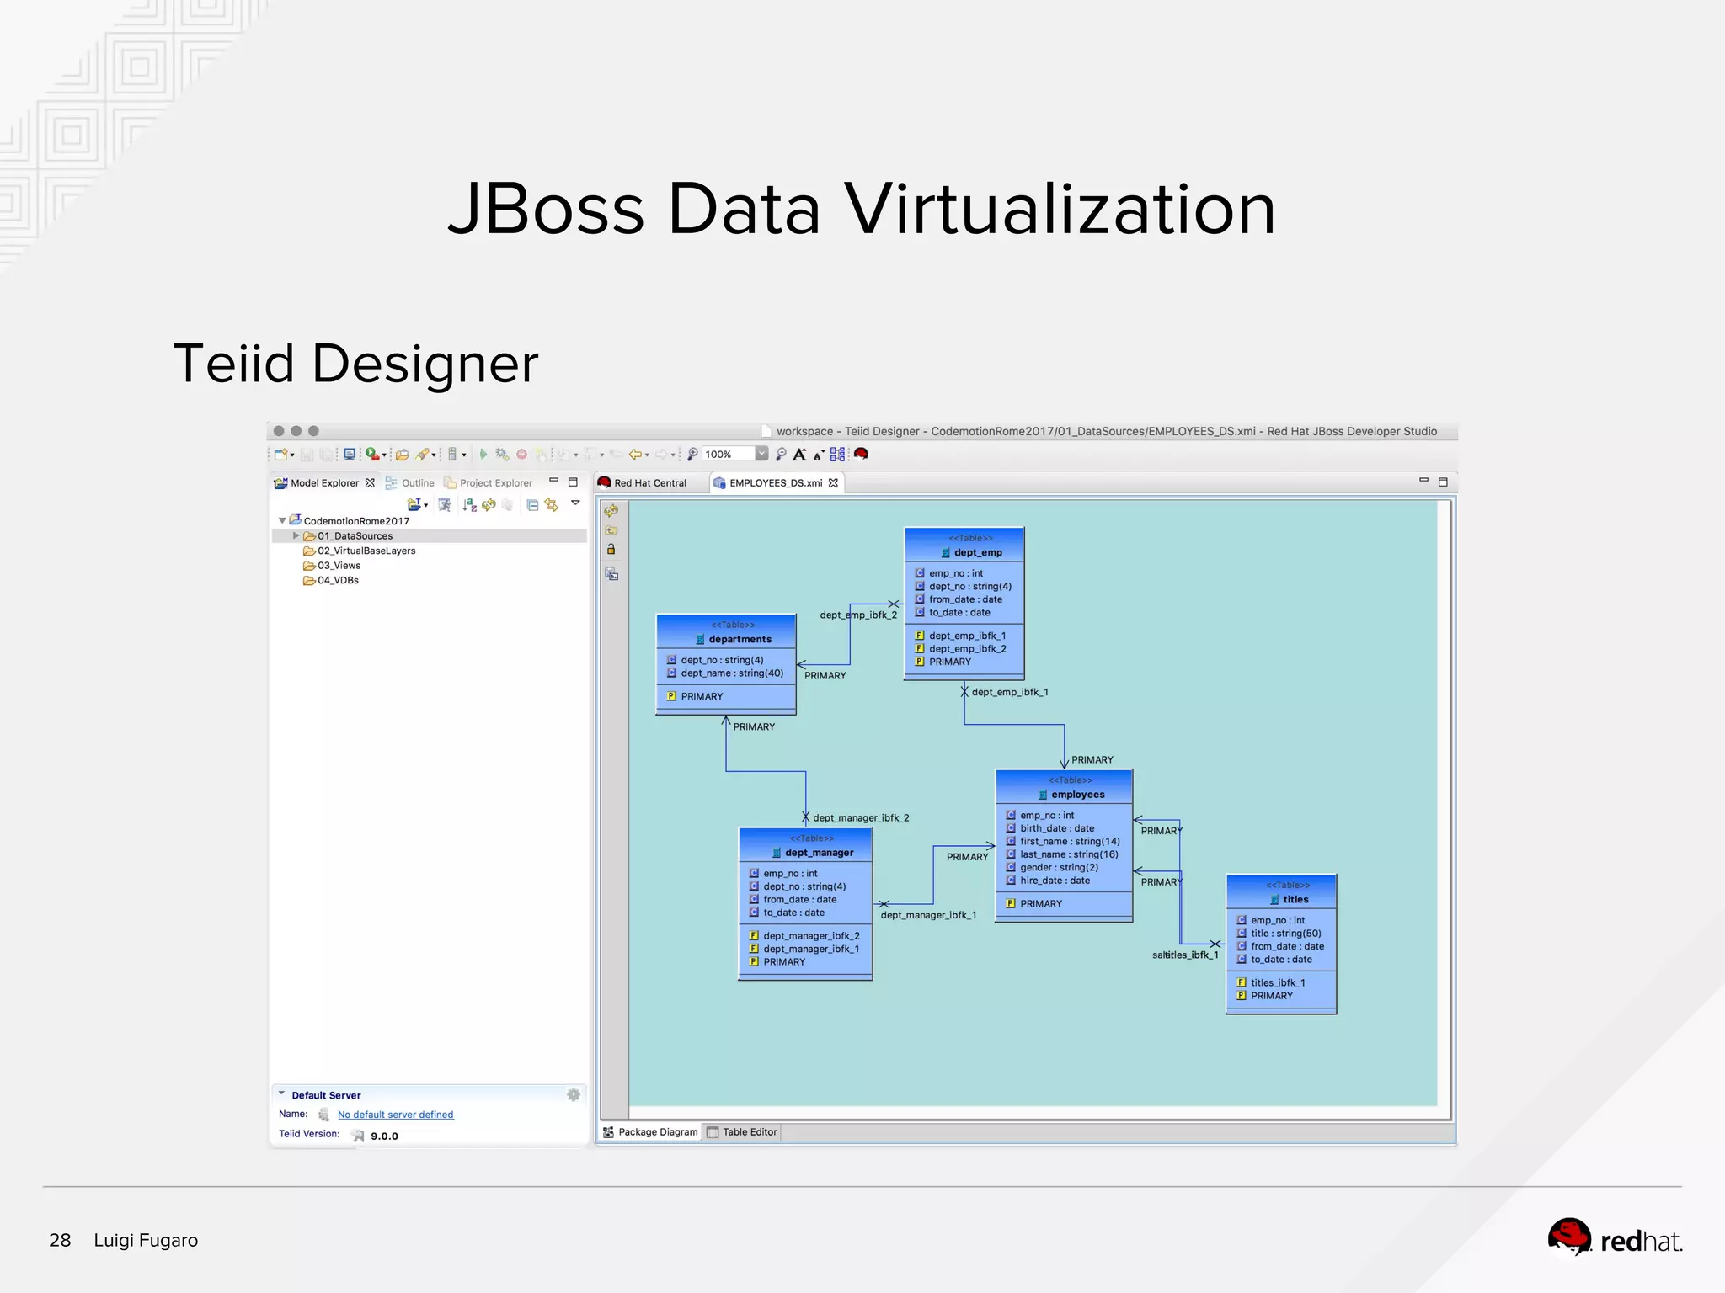Click the 'No default server defined' link
The height and width of the screenshot is (1293, 1725).
click(395, 1115)
